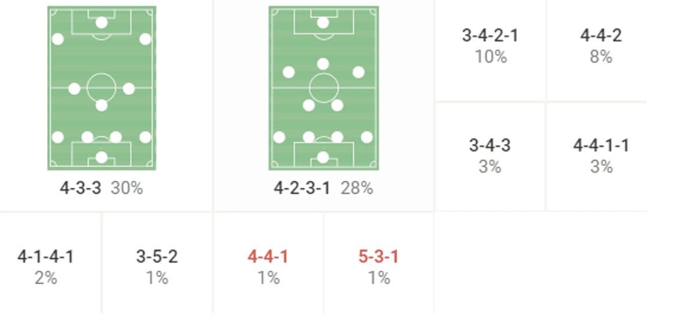The image size is (682, 321).
Task: Choose the 3-5-2 formation tile
Action: click(157, 266)
